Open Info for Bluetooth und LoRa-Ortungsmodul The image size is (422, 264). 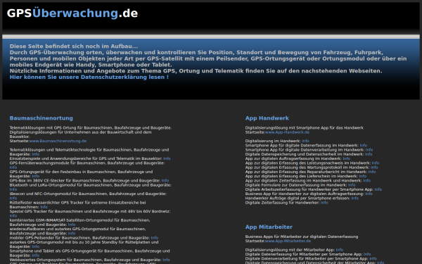point(13,189)
